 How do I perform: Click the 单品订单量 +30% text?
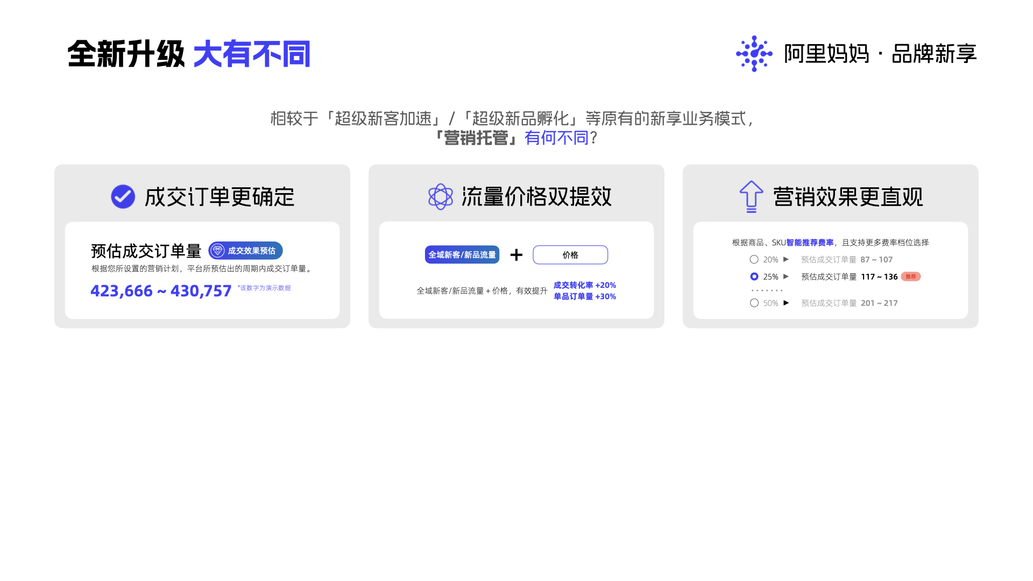coord(585,296)
